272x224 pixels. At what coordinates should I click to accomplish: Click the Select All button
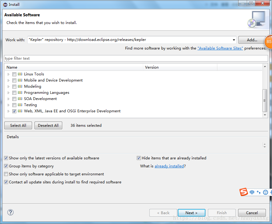point(18,126)
